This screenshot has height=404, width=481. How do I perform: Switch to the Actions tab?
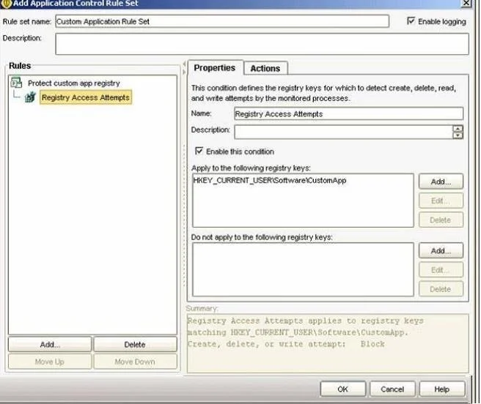(x=265, y=68)
